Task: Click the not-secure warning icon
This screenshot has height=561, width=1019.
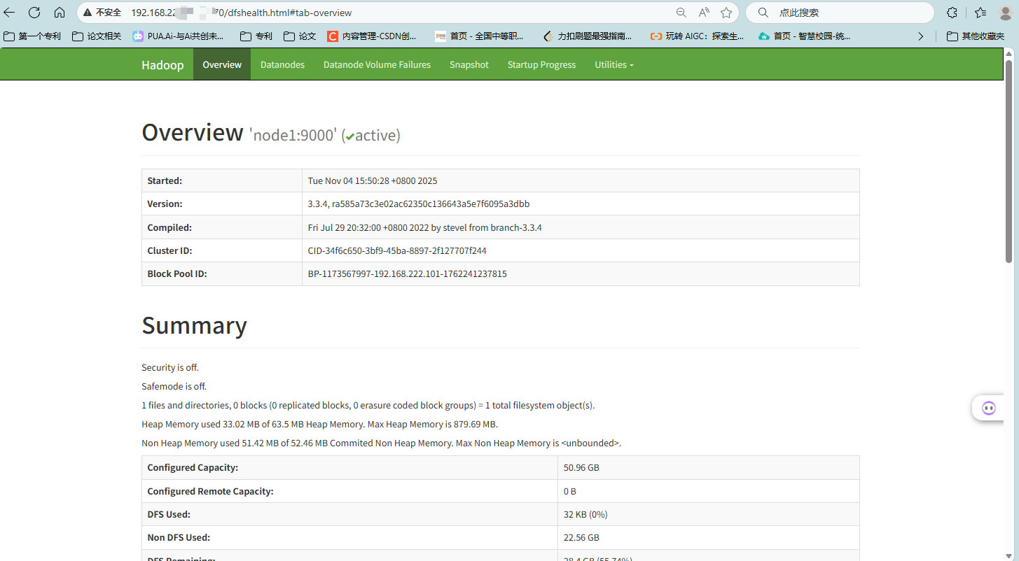Action: [x=87, y=13]
